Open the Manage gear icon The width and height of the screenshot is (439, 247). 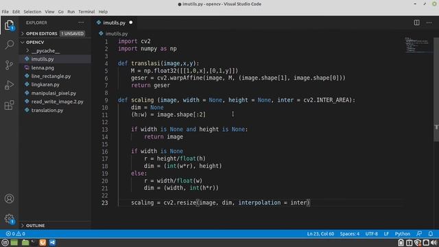click(9, 219)
